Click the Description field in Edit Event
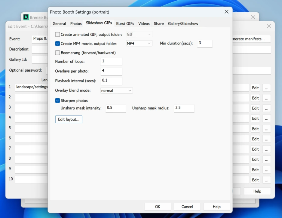The width and height of the screenshot is (282, 218). [x=40, y=49]
